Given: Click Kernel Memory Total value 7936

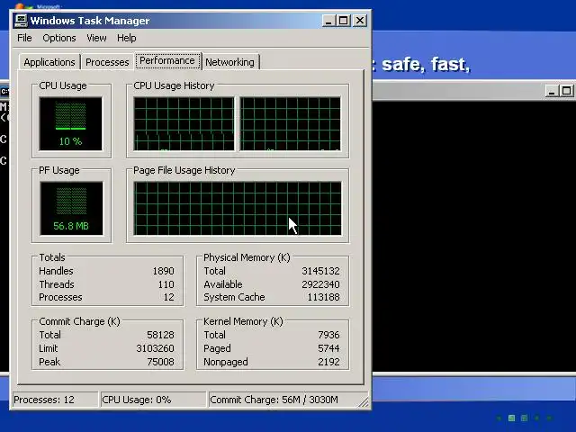Looking at the screenshot, I should click(328, 335).
